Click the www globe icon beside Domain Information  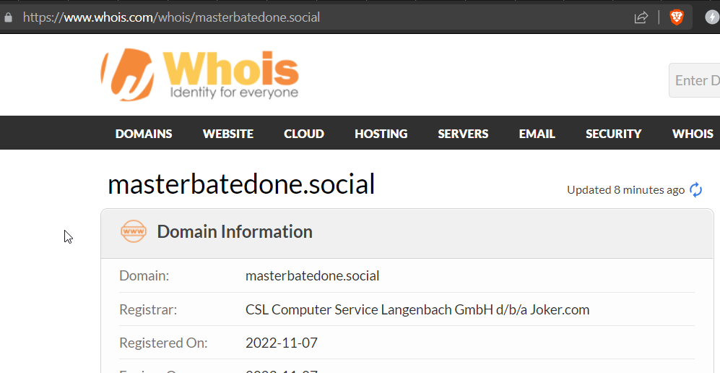pos(134,231)
